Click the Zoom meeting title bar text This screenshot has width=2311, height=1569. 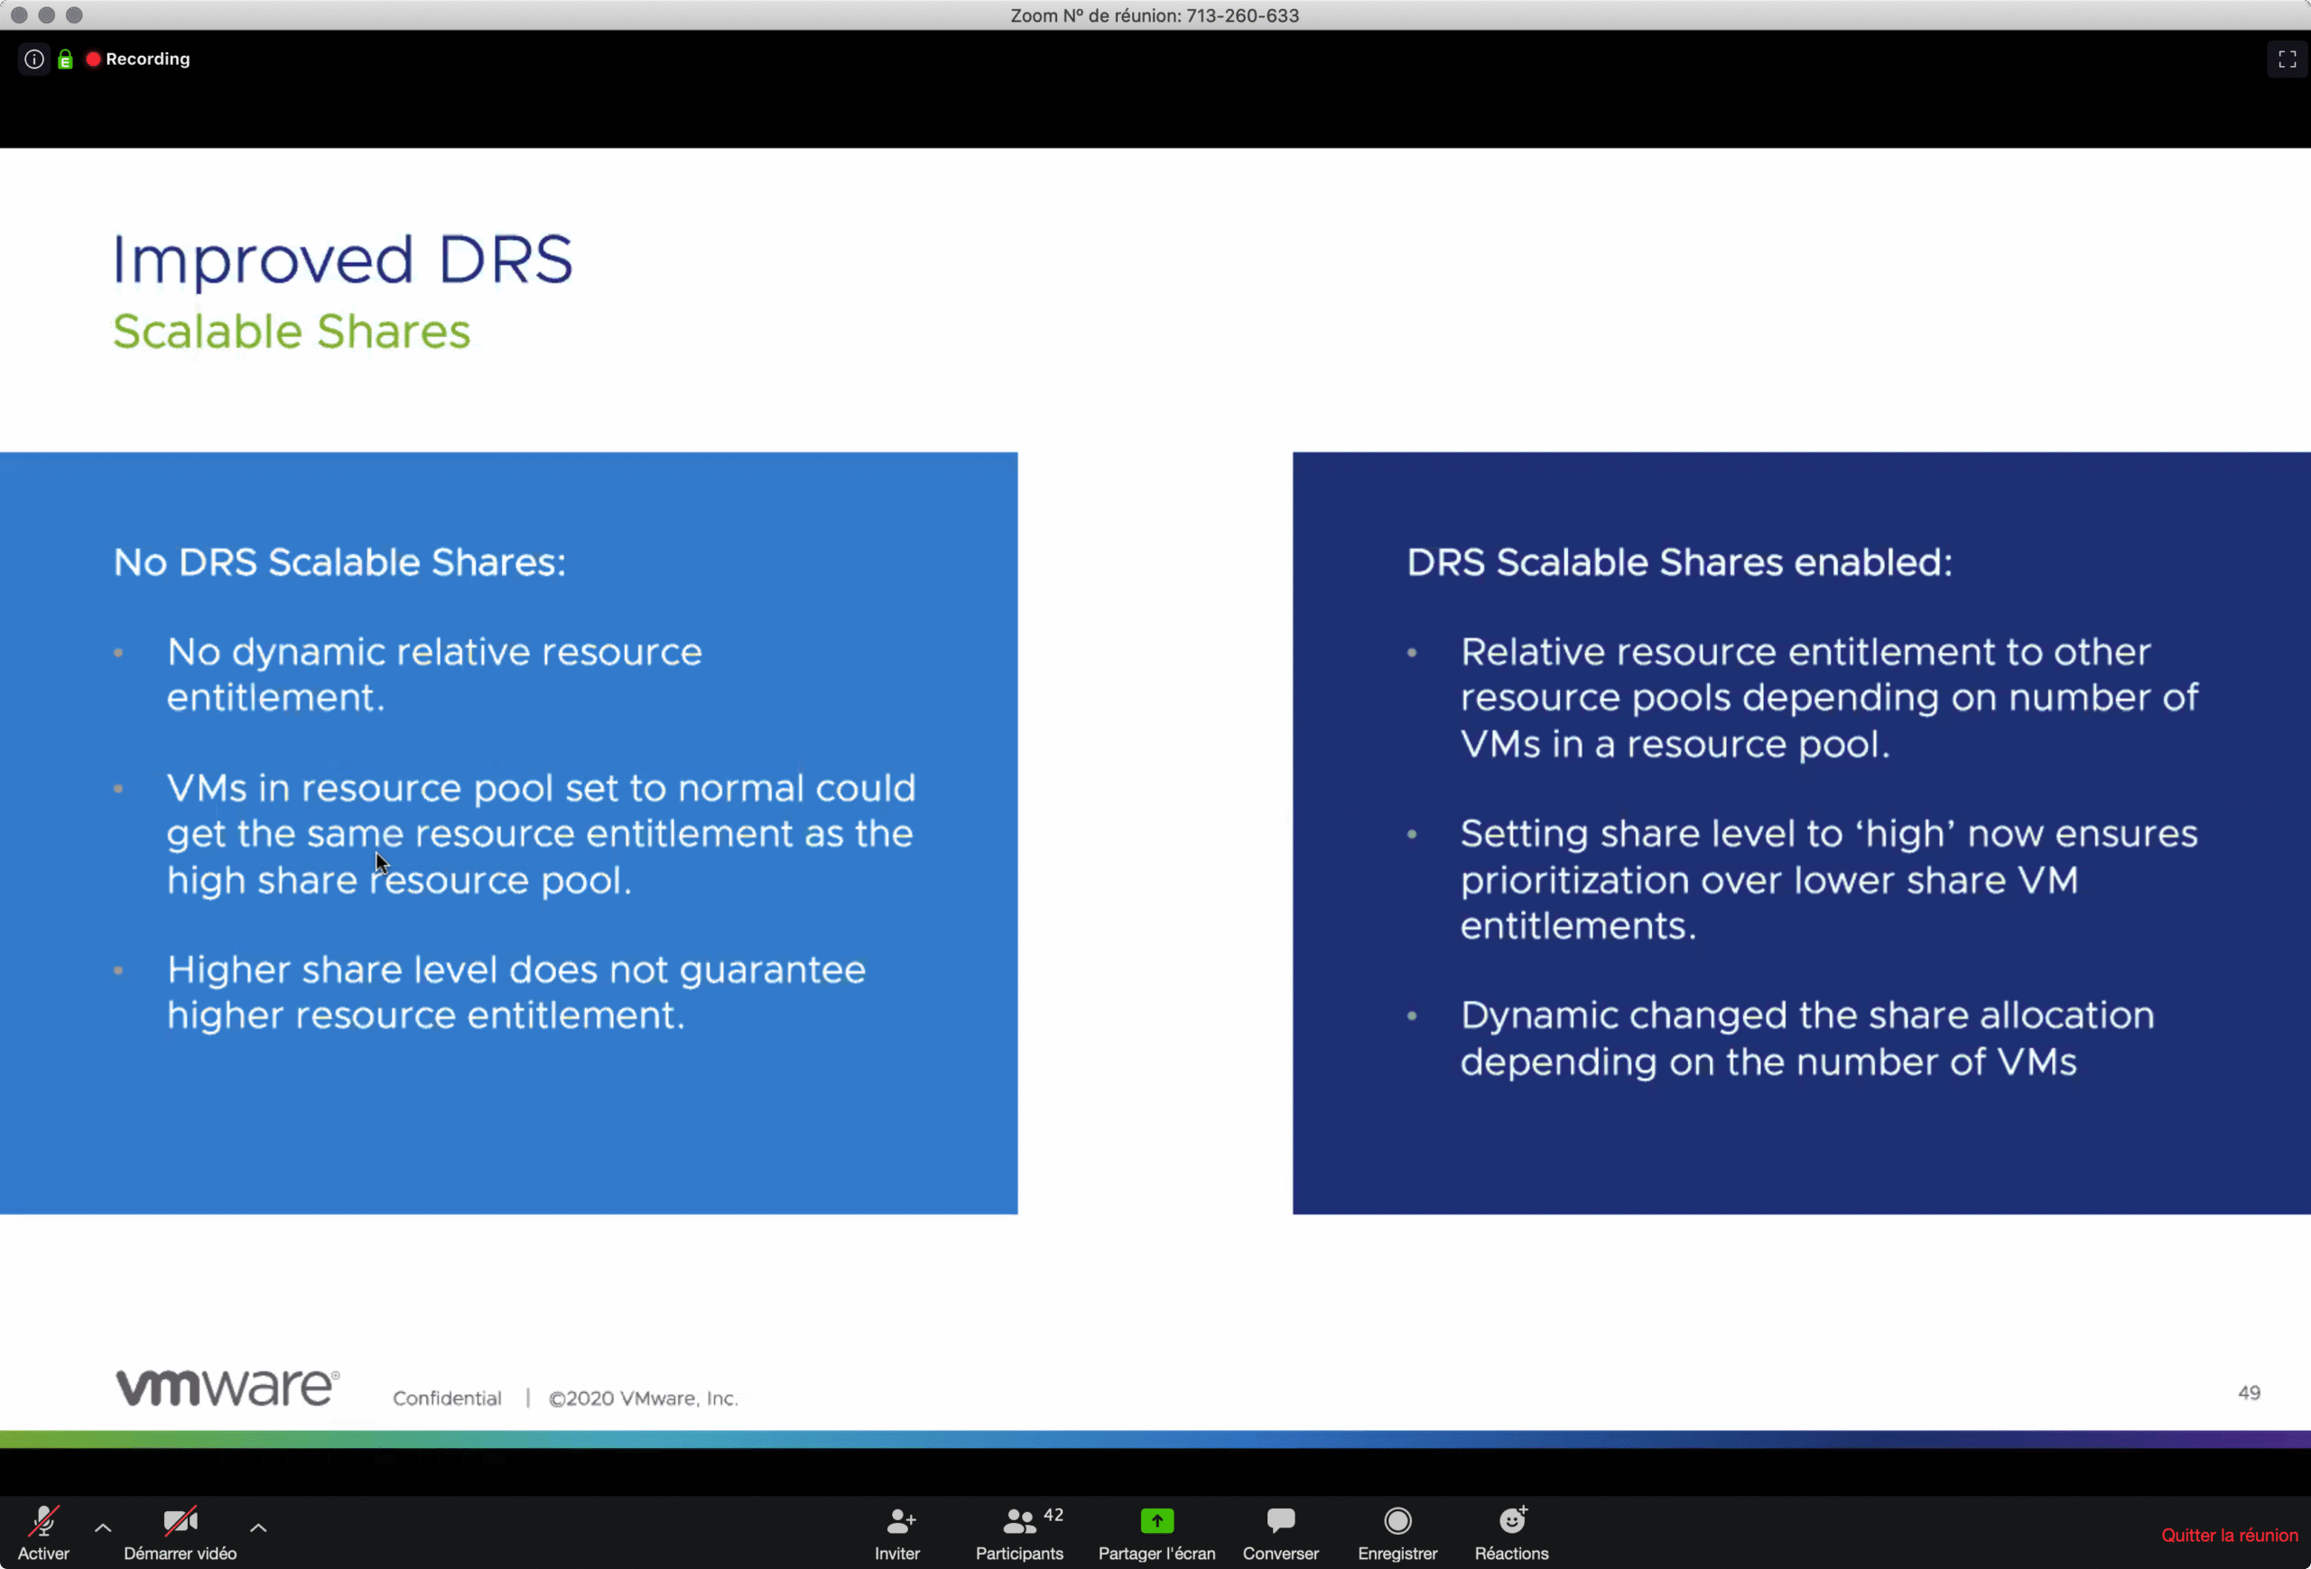point(1155,16)
